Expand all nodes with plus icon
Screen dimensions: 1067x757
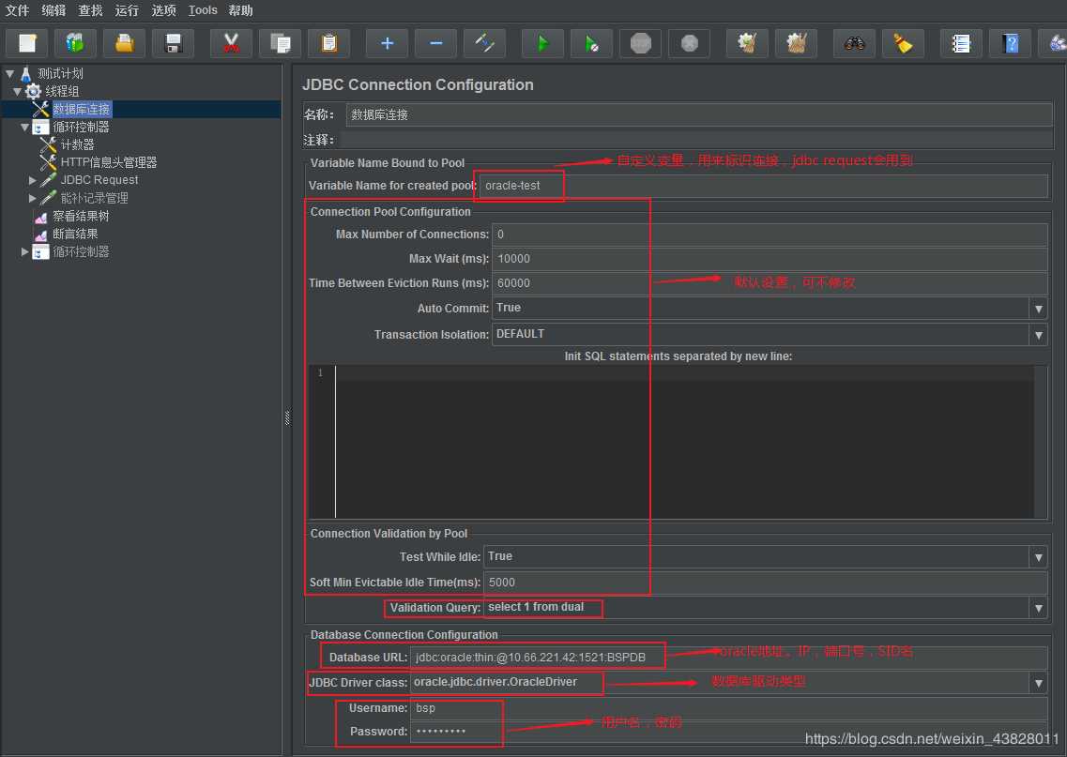388,43
